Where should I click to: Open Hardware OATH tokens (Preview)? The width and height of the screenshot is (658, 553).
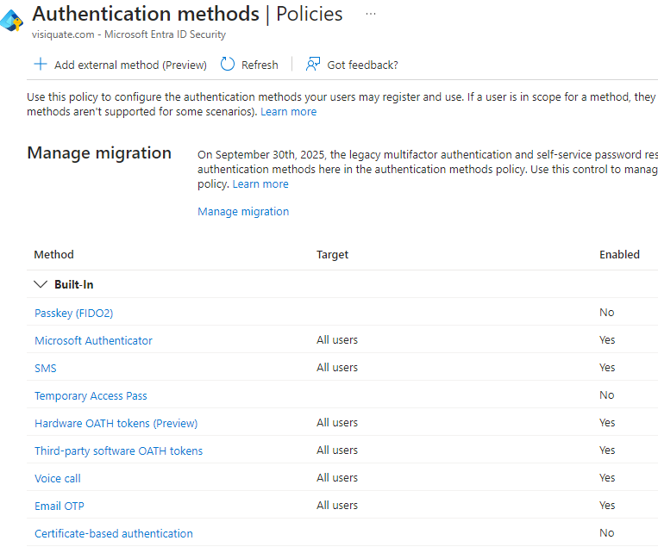[116, 423]
